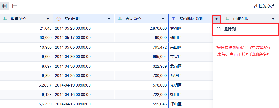Select the 2014-05-17 00:00:00 date cell

(73, 38)
